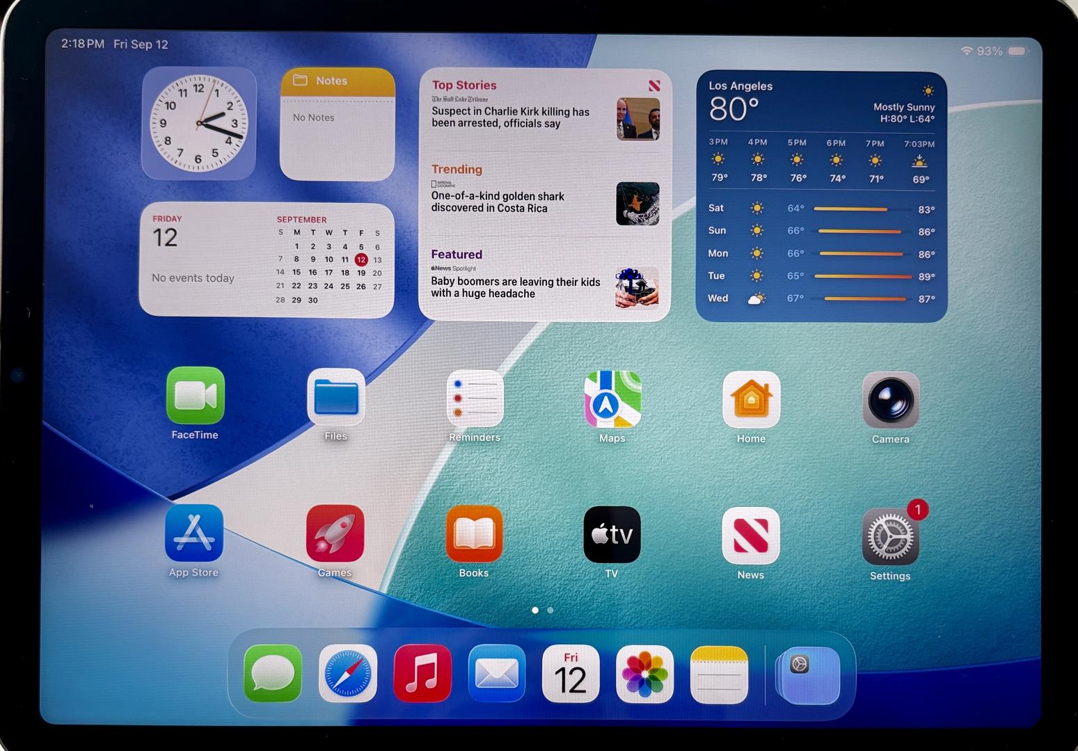Tap the Los Angeles weather widget
This screenshot has height=751, width=1078.
(821, 197)
